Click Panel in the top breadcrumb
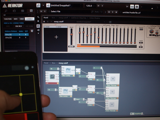 [46, 17]
